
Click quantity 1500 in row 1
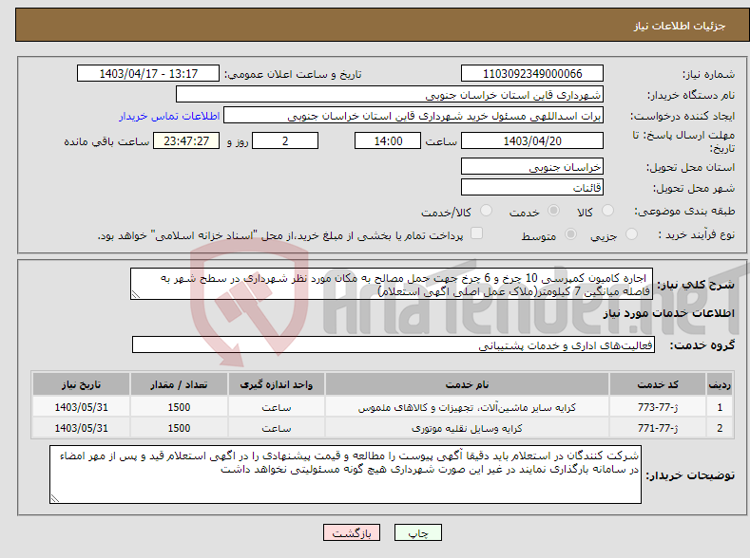(x=179, y=407)
